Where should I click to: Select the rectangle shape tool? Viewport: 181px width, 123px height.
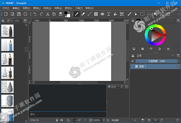point(96,14)
